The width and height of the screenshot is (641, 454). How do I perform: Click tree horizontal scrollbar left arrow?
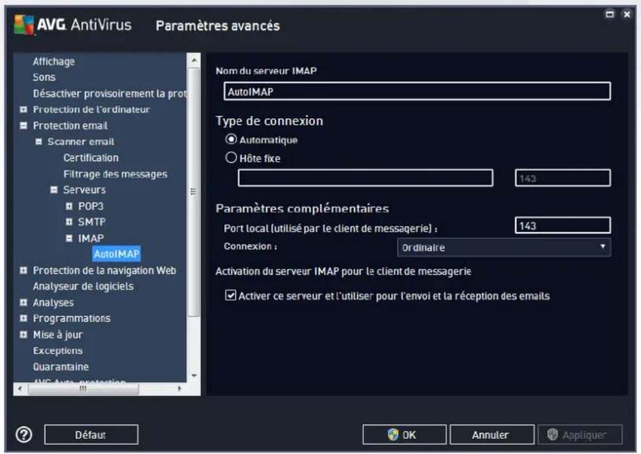point(20,389)
